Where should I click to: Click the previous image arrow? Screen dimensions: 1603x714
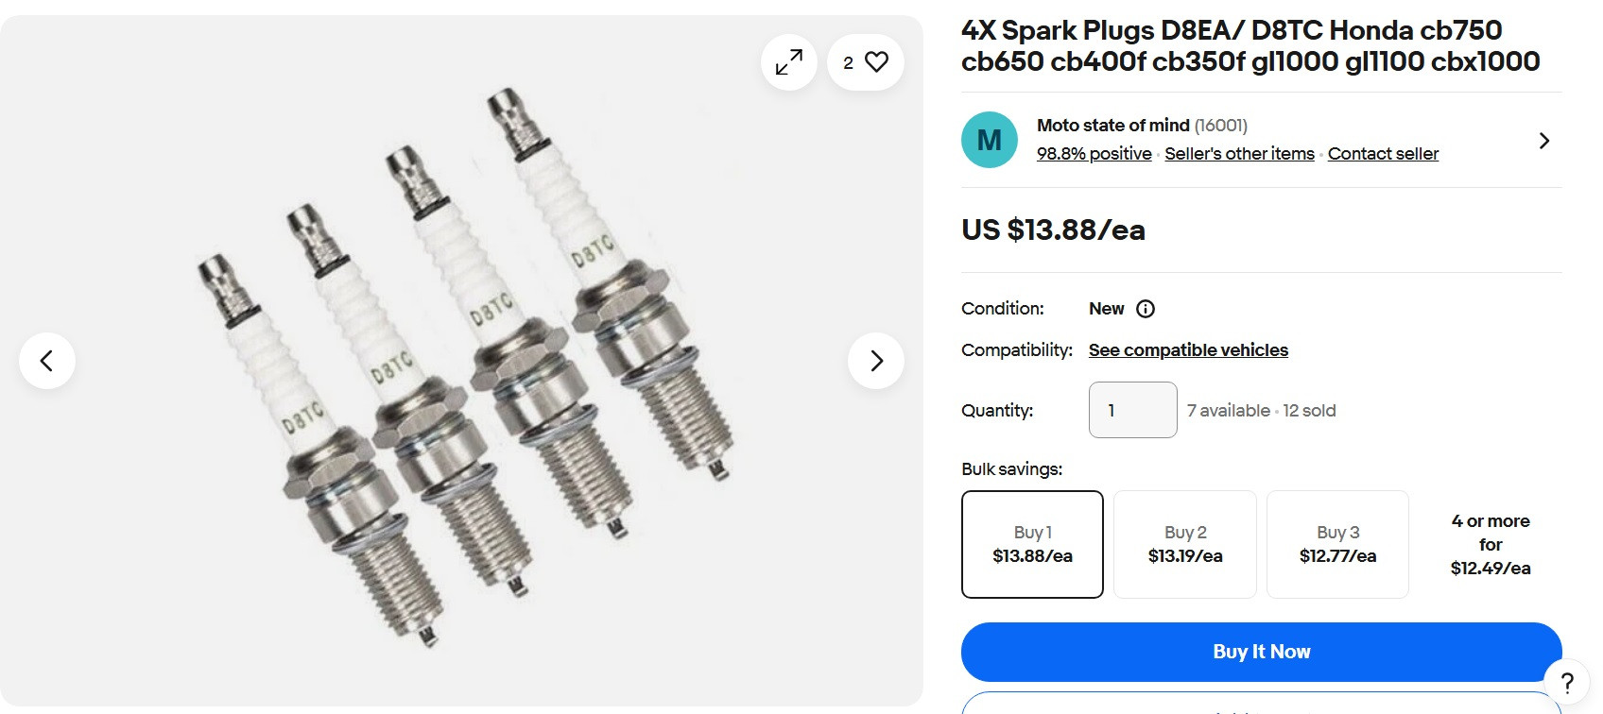pos(47,360)
